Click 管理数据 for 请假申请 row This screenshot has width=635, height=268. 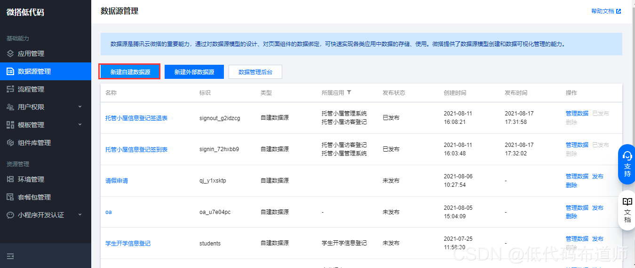(577, 176)
